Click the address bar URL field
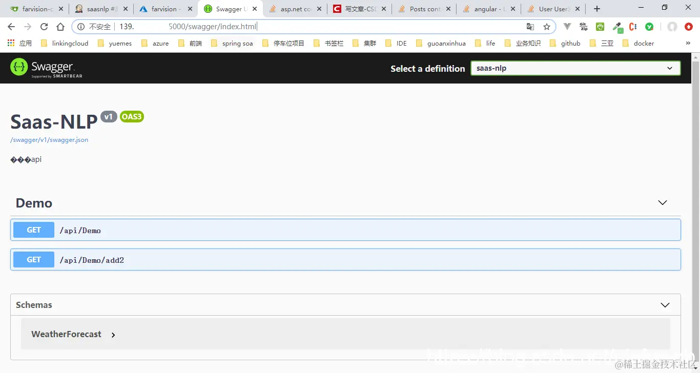Screen dimensions: 700x373 (313, 27)
